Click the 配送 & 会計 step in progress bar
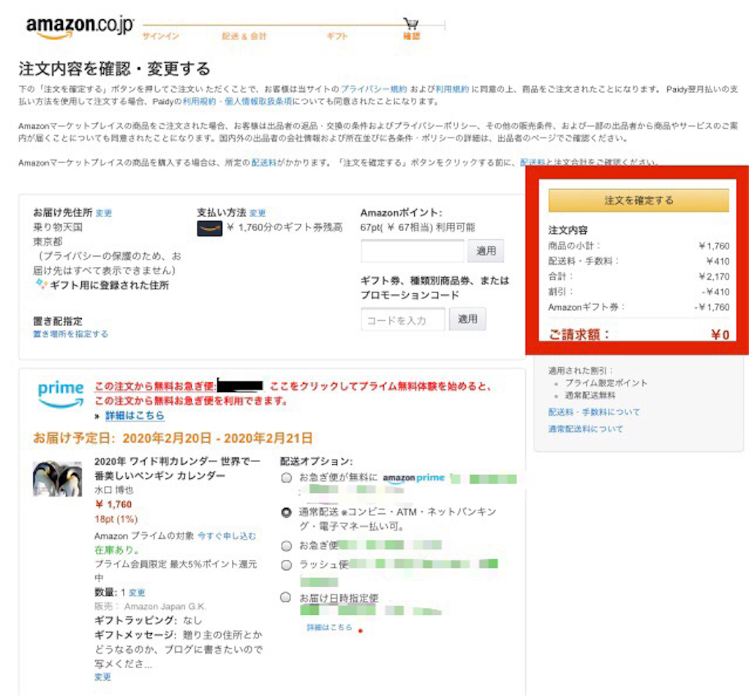The width and height of the screenshot is (749, 696). tap(244, 37)
